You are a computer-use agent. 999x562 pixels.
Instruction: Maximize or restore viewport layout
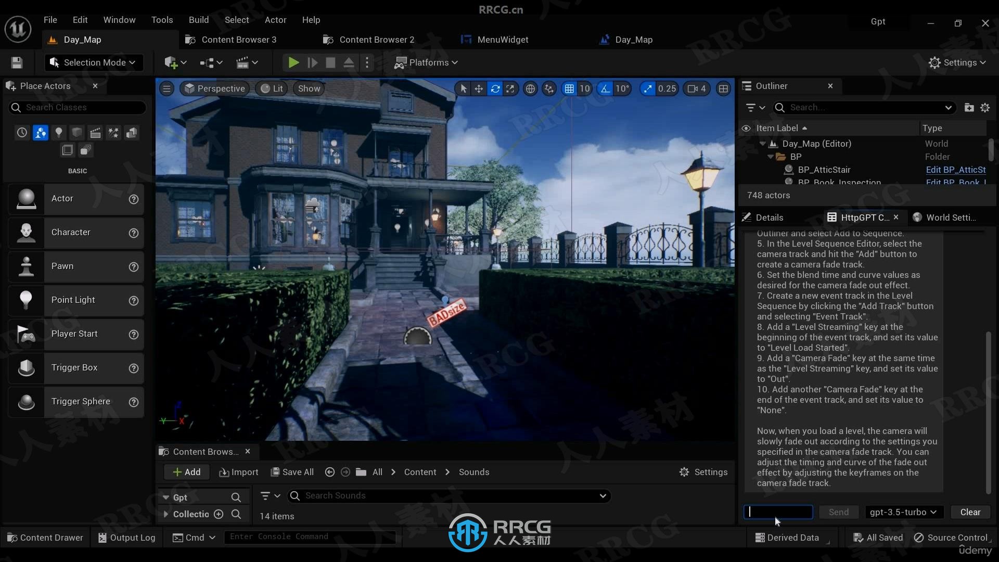coord(723,88)
